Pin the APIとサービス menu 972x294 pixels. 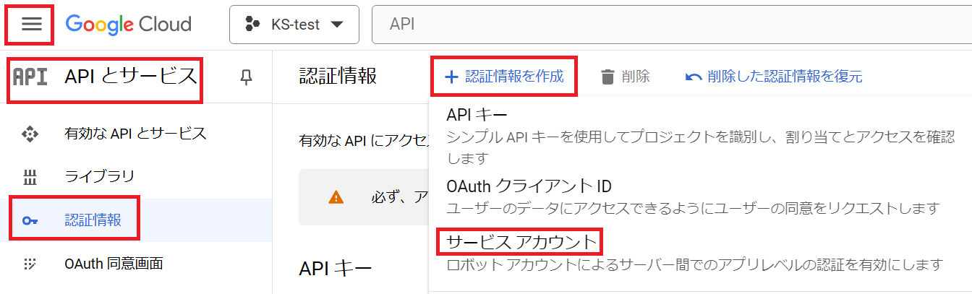pyautogui.click(x=247, y=77)
